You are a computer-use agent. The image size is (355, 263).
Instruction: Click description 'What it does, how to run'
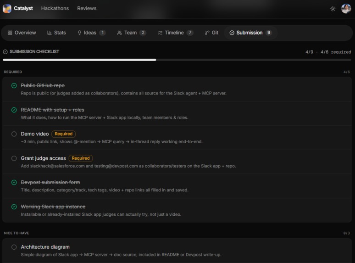coord(105,118)
